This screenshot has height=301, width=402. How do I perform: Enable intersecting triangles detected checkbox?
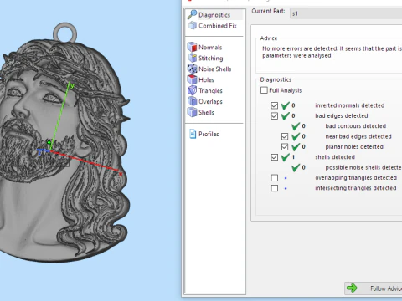click(275, 188)
